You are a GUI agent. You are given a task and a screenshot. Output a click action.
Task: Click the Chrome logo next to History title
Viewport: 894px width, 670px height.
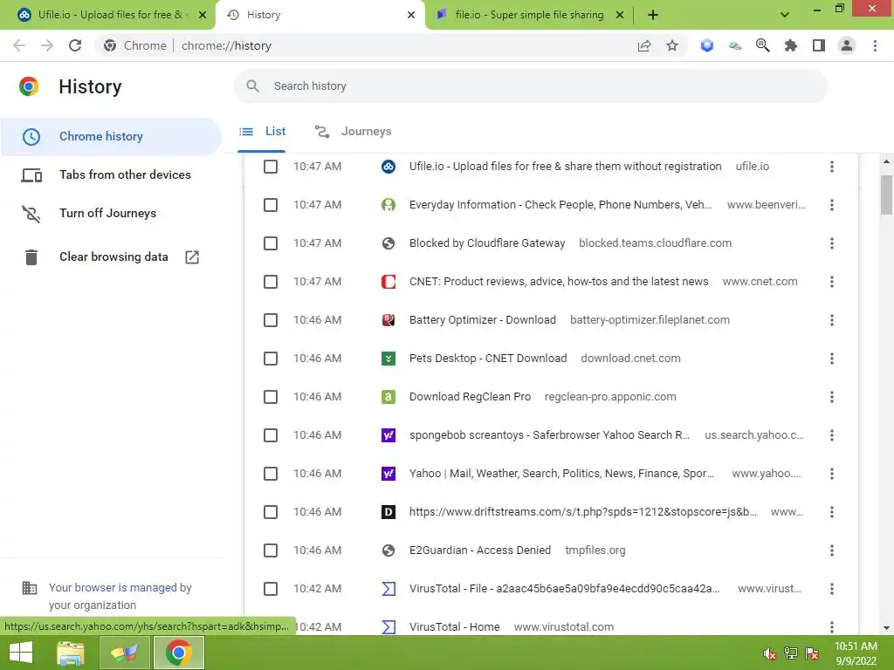29,86
